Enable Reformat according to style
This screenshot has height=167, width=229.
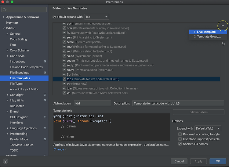point(180,134)
